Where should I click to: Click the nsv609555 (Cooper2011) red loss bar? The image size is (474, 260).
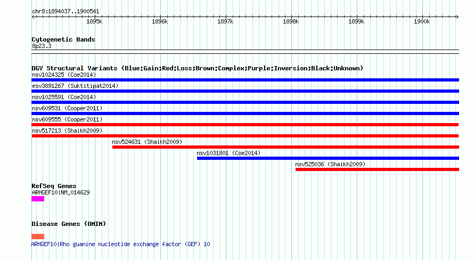[x=245, y=125]
